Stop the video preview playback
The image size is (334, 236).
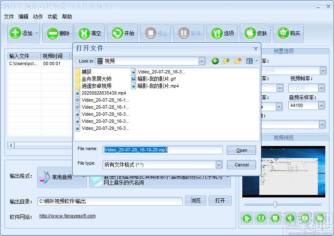click(275, 218)
